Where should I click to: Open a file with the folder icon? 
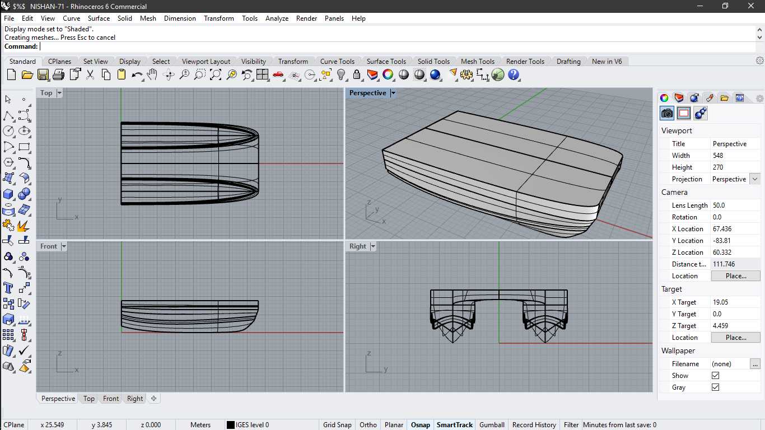(27, 74)
